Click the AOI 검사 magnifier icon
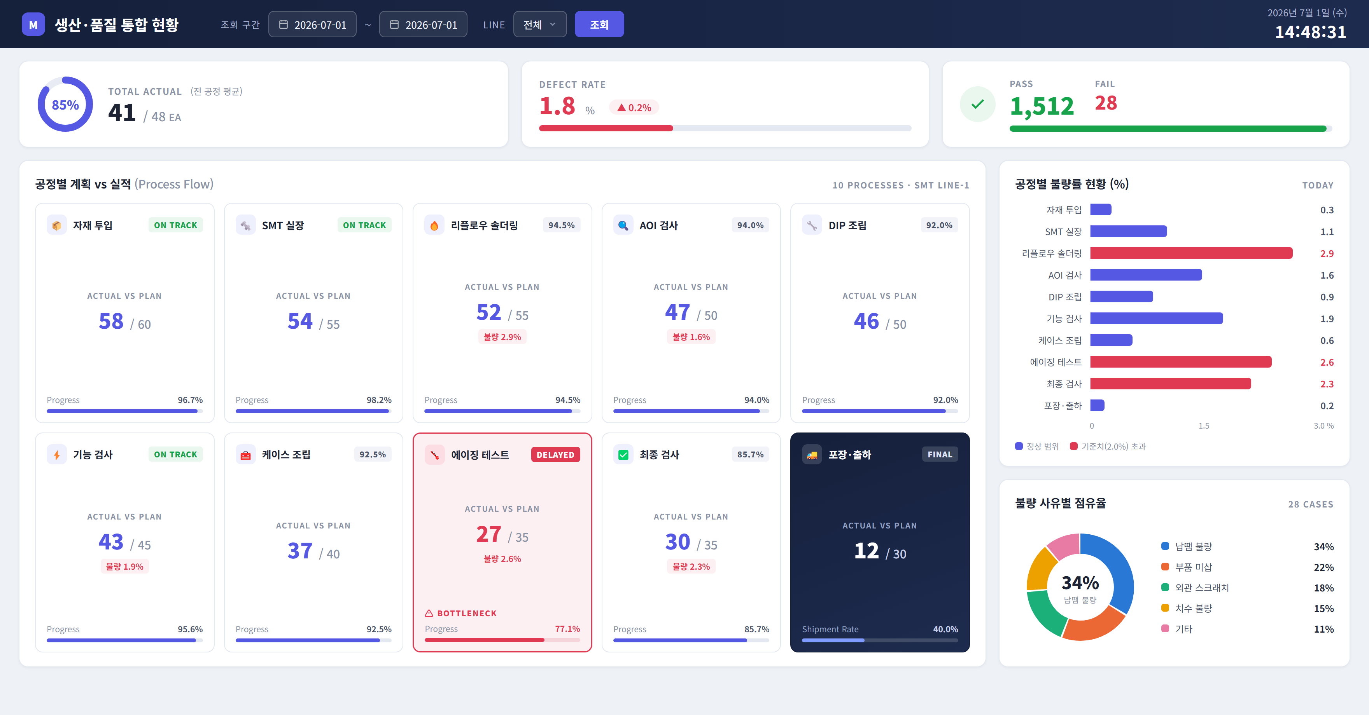1369x715 pixels. coord(623,225)
